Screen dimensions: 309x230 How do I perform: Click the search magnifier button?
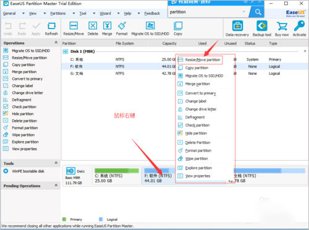pyautogui.click(x=258, y=12)
